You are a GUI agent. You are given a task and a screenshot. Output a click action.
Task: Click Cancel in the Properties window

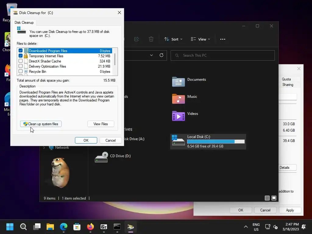265,210
